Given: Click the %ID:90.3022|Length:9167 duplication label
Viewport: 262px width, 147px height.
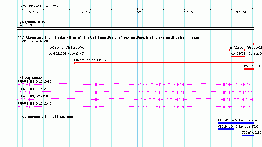Looking at the screenshot, I should 238,120.
